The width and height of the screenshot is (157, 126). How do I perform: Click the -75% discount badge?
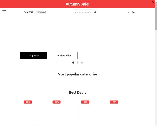pyautogui.click(x=57, y=102)
